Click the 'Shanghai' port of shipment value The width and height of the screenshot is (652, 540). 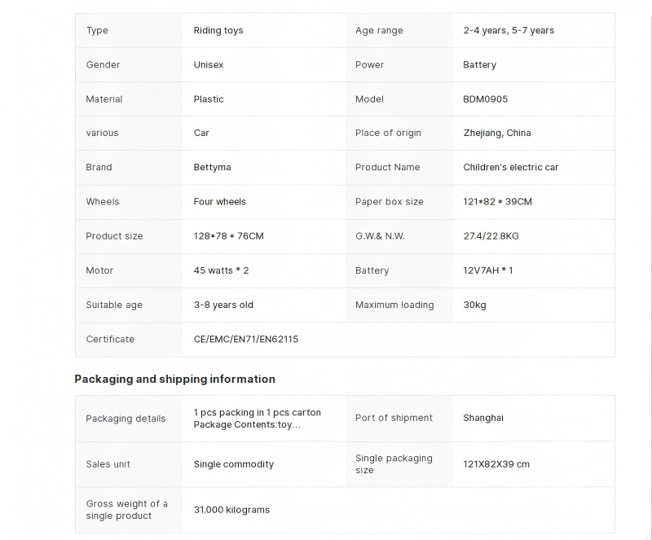483,418
